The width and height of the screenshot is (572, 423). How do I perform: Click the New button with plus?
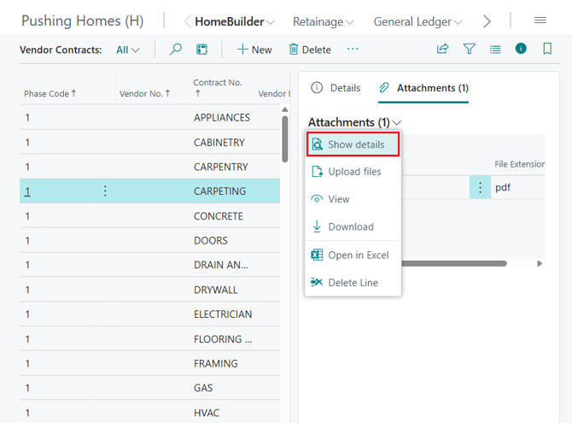click(254, 50)
